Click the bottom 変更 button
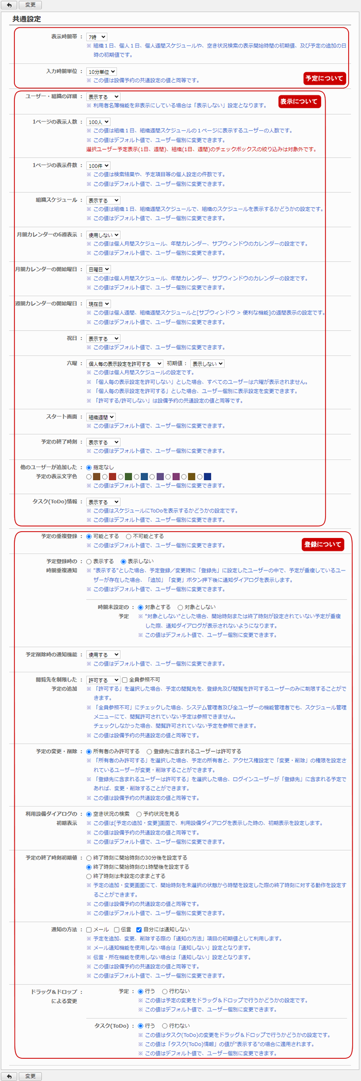This screenshot has height=1081, width=361. coord(30,1076)
